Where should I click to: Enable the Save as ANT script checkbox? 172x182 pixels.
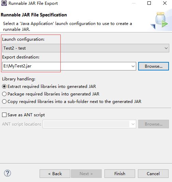4,115
